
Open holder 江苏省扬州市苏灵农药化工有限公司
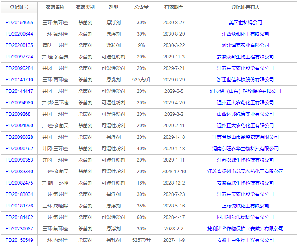(x=245, y=172)
